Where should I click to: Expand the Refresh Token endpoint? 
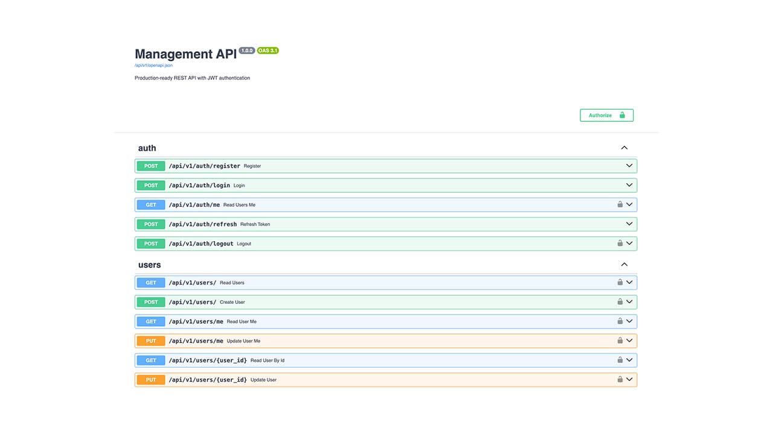(629, 224)
